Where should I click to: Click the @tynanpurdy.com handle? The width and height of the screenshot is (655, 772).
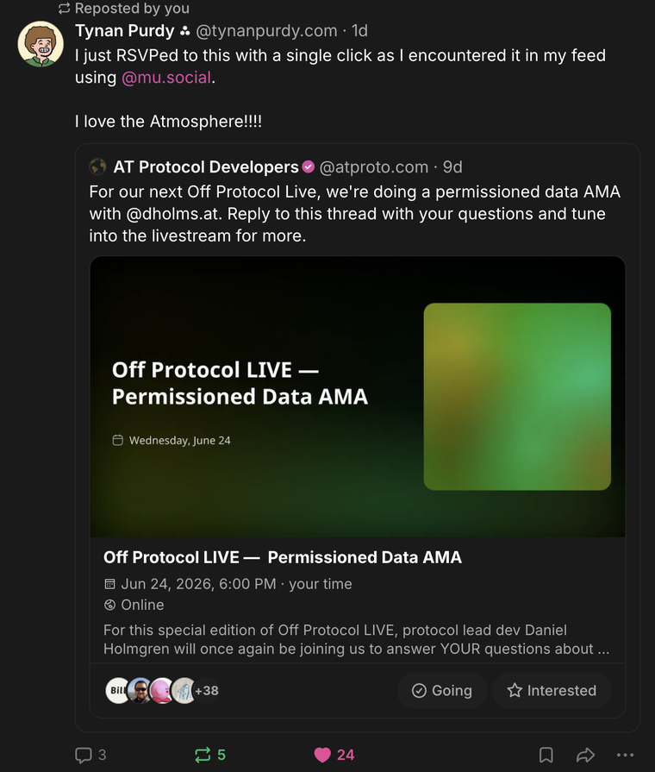click(266, 30)
